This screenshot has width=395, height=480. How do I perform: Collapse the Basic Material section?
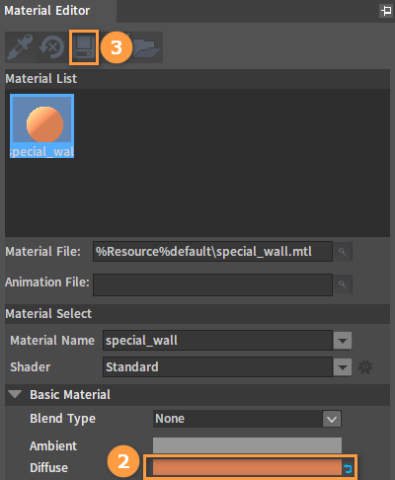(x=15, y=394)
